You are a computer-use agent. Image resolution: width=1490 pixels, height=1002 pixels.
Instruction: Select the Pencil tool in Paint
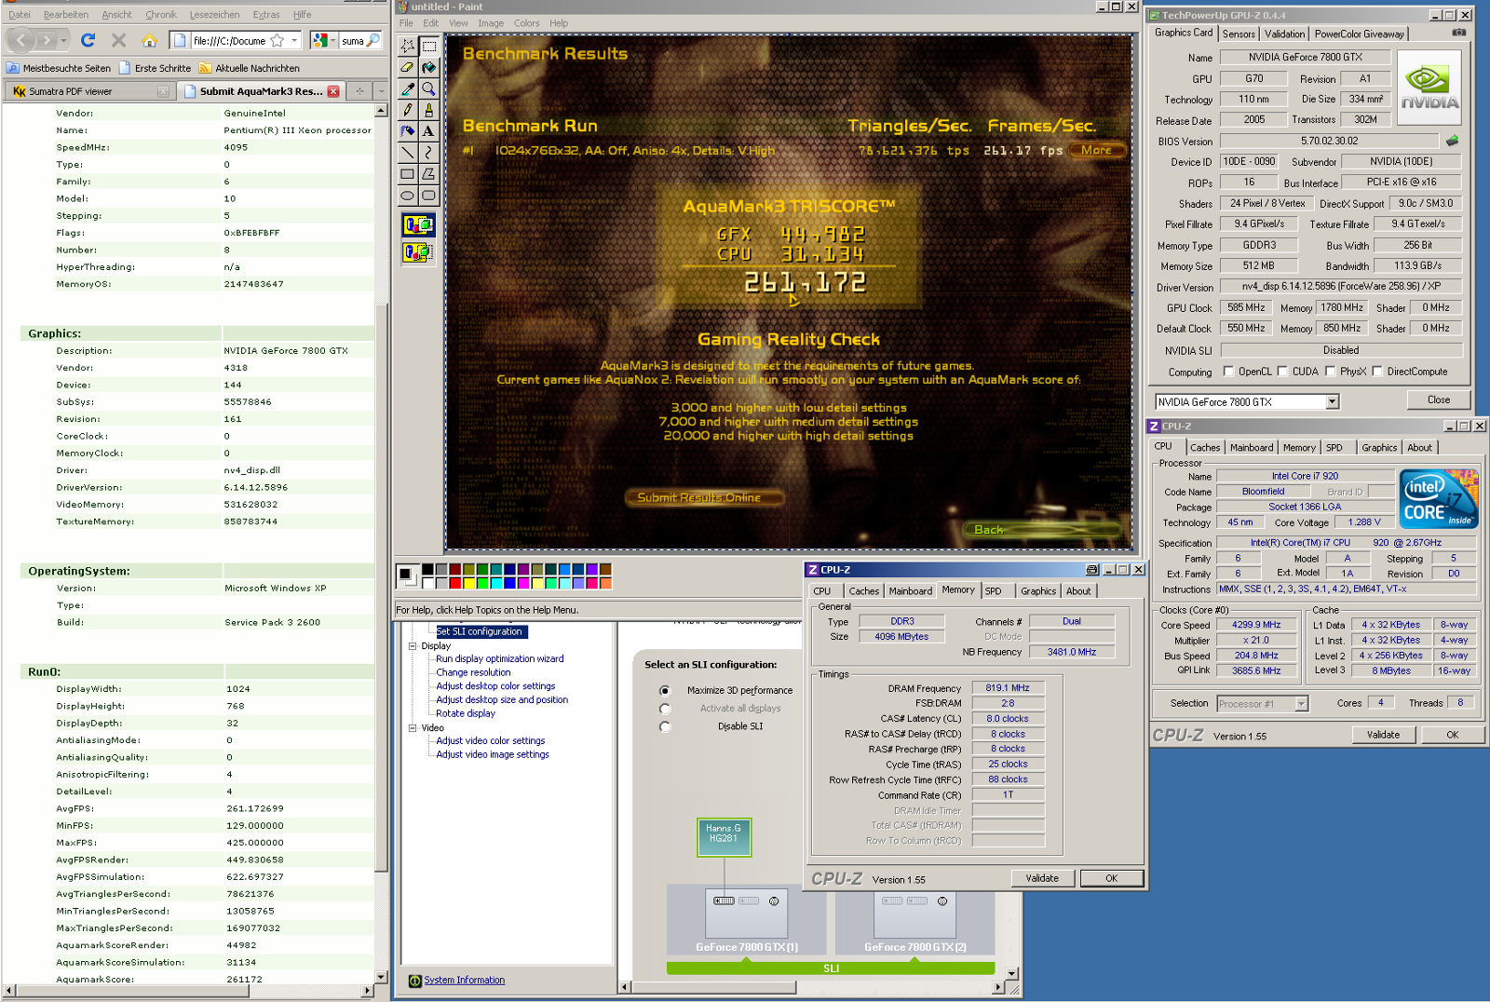[x=408, y=110]
